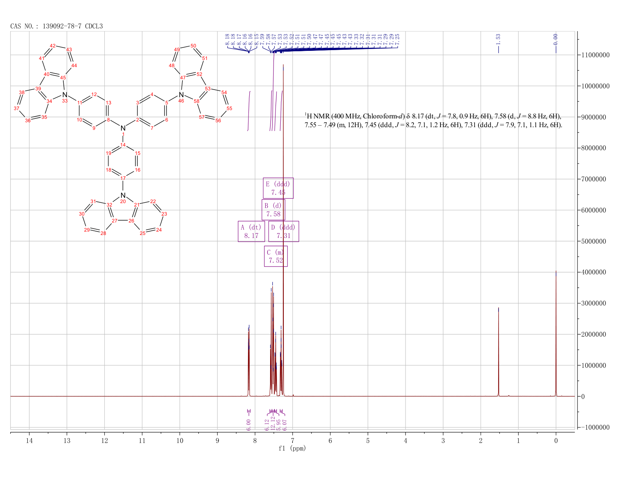The image size is (626, 484).
Task: Select the multiplet box 'E (ddd) 7.45'
Action: (x=278, y=188)
